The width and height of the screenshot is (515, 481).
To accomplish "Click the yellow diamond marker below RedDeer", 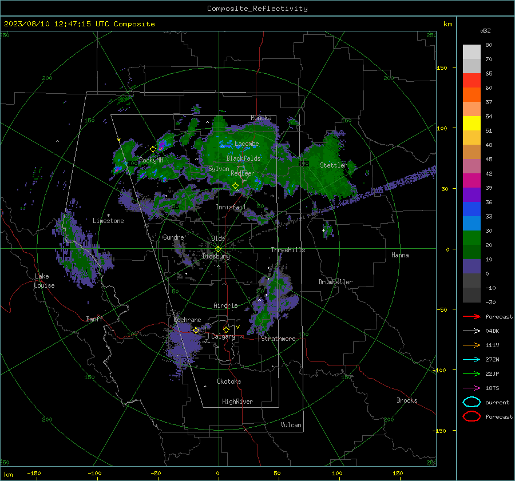I will 235,186.
